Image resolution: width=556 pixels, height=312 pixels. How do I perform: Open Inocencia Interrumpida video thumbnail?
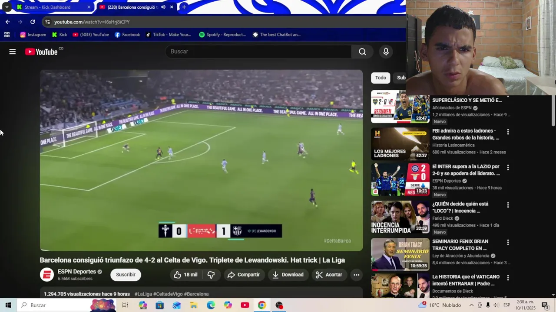pyautogui.click(x=400, y=217)
